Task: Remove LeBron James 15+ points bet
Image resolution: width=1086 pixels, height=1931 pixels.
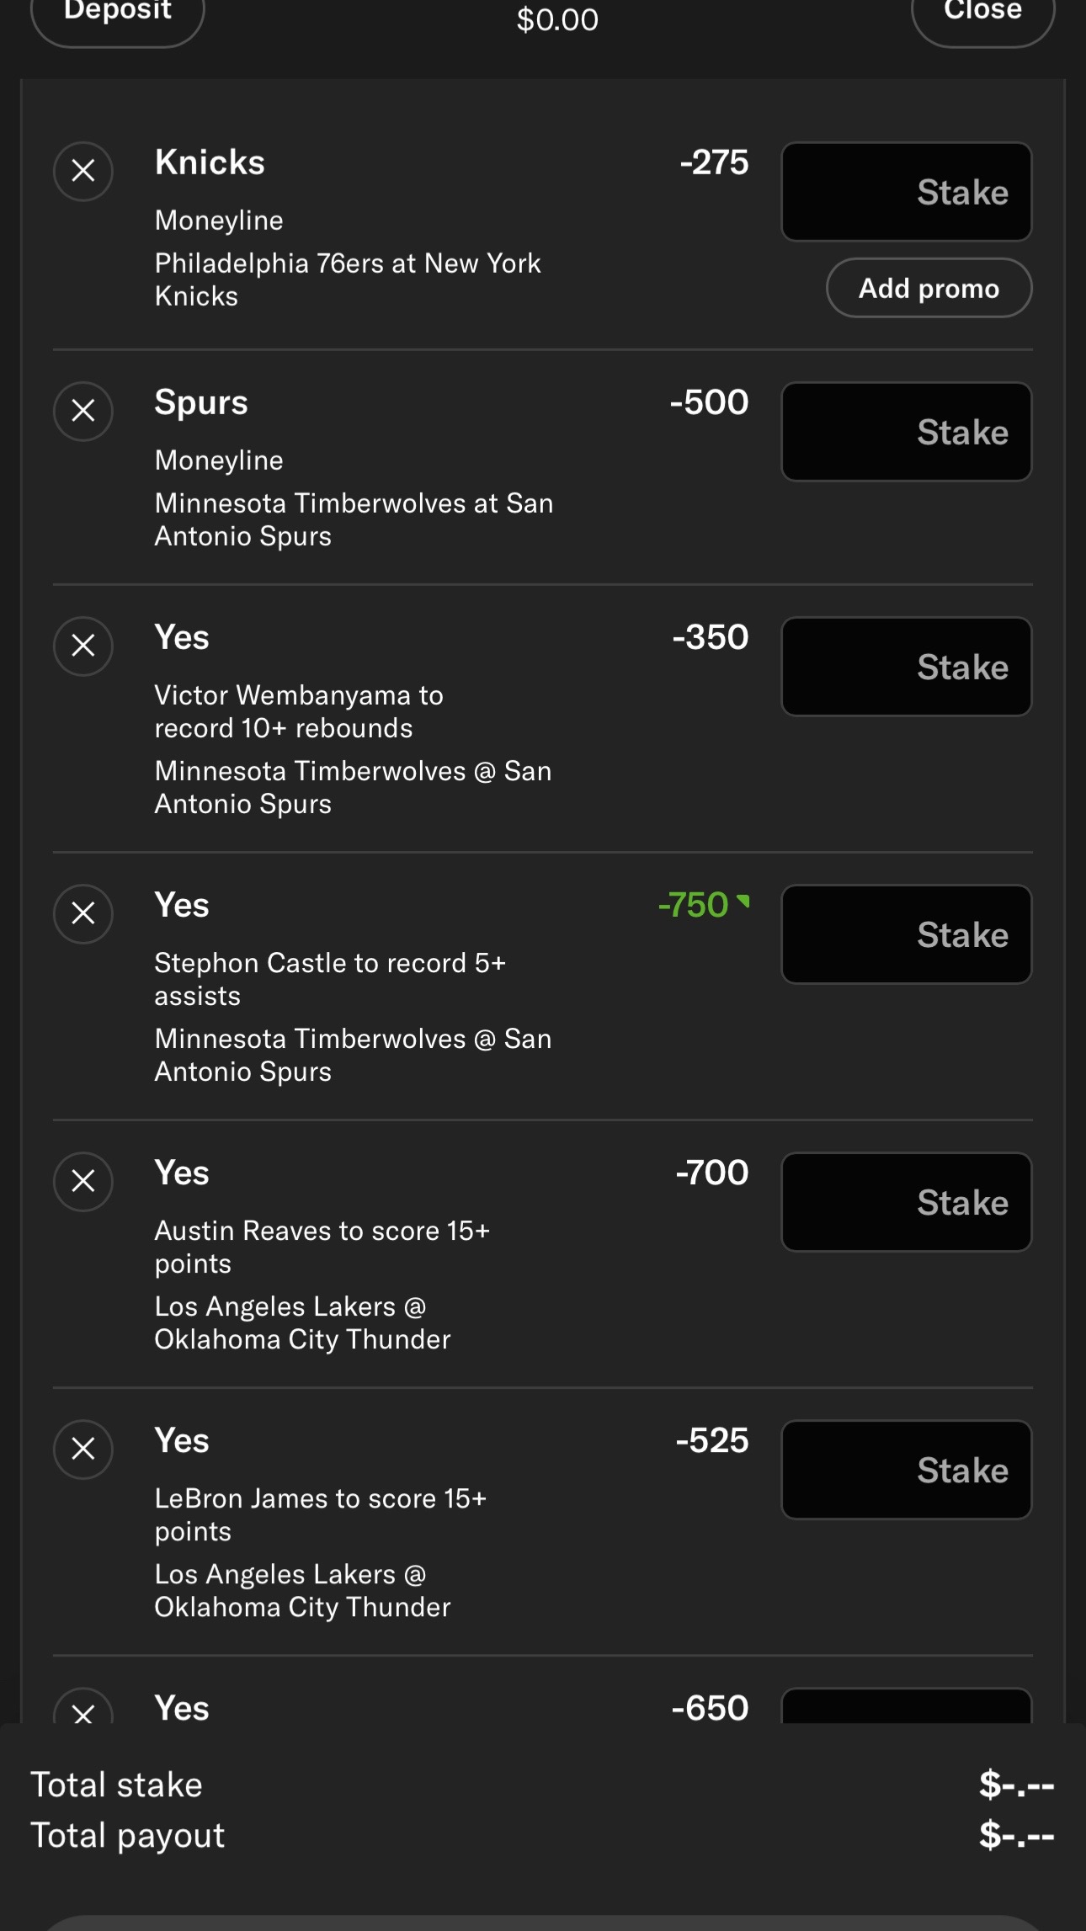Action: click(x=83, y=1450)
